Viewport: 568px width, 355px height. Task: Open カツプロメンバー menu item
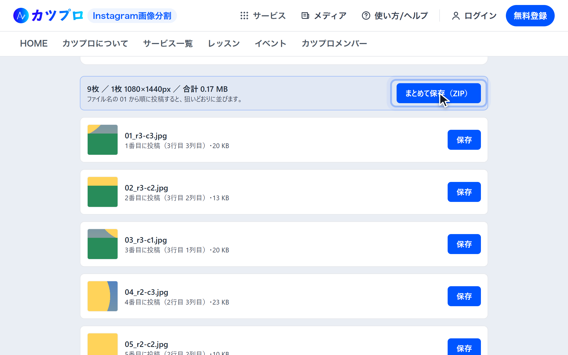pos(334,44)
